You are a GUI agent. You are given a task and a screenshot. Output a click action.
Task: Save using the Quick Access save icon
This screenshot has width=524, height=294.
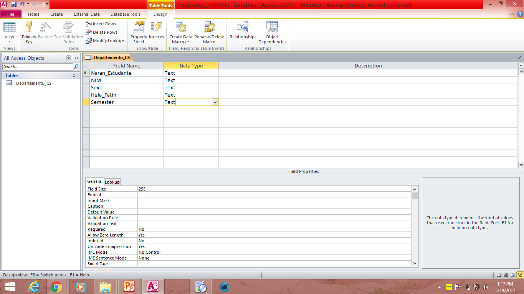(x=14, y=5)
